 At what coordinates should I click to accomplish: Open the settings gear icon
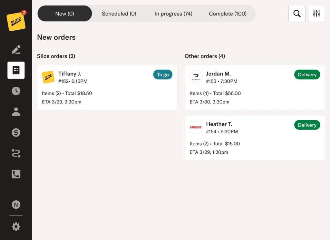pyautogui.click(x=16, y=226)
